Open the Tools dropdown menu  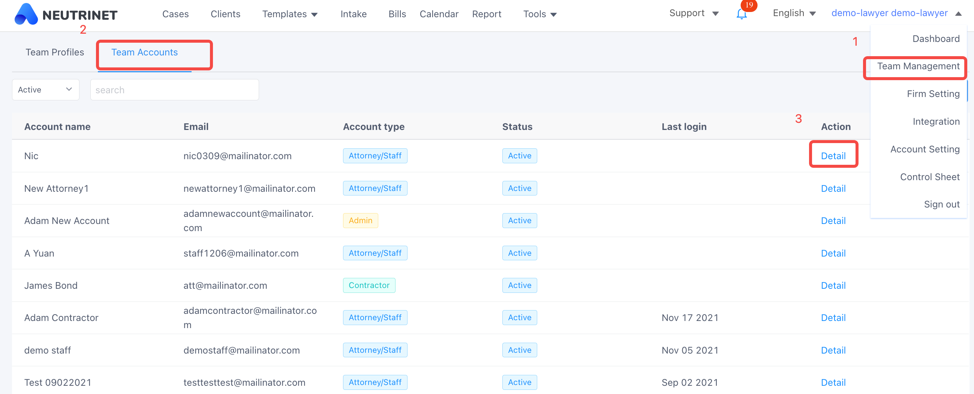point(539,14)
